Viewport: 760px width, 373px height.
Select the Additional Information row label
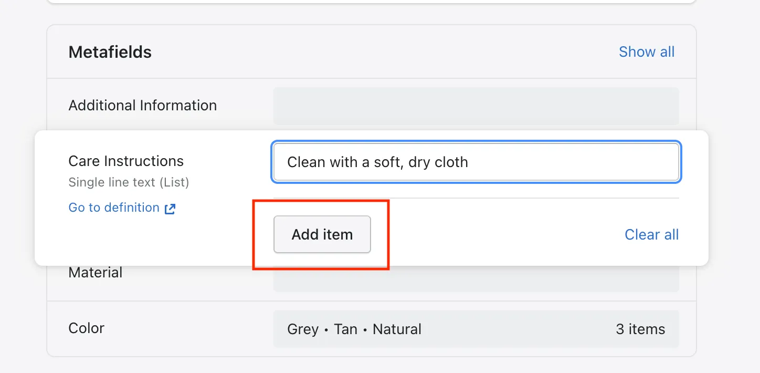tap(142, 105)
